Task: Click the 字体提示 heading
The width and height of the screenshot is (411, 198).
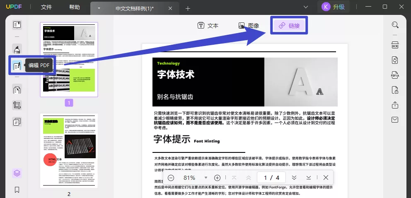Action: (172, 139)
